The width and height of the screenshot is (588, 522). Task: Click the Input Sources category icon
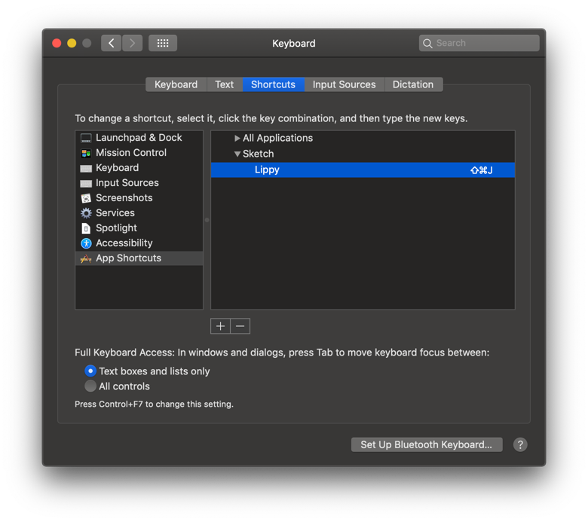tap(86, 183)
